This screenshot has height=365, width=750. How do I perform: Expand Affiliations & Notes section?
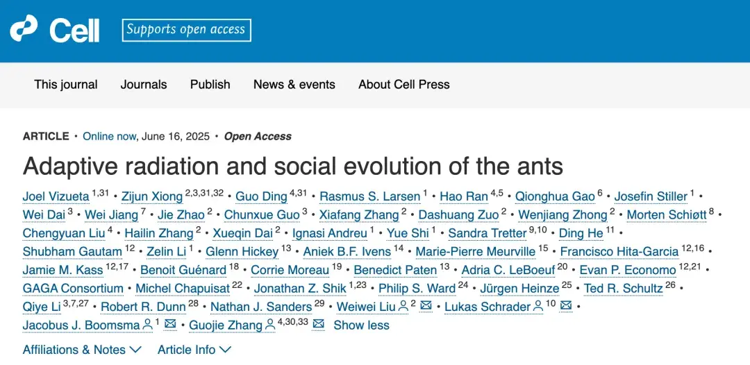click(82, 350)
